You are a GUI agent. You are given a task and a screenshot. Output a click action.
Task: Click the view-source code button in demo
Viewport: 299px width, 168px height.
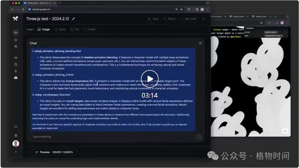point(285,131)
